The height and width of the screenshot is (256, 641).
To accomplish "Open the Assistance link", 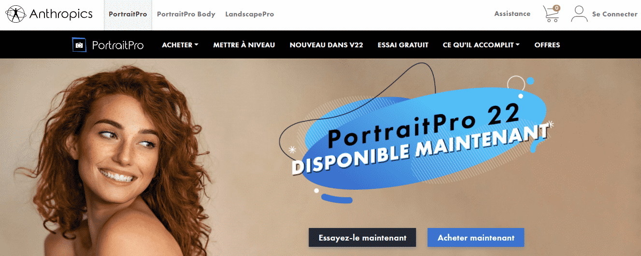I will (x=512, y=14).
